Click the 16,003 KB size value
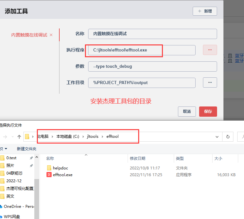The image size is (244, 219). pyautogui.click(x=226, y=175)
